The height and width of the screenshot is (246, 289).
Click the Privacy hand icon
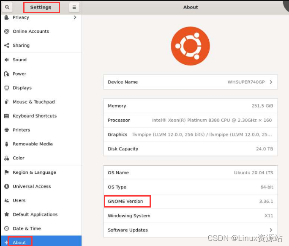(7, 17)
